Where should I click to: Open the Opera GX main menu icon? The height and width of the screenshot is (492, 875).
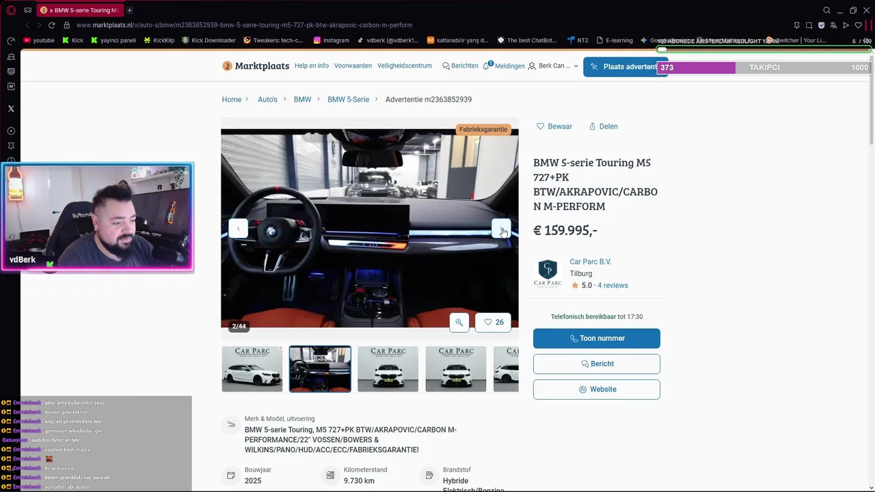[11, 10]
